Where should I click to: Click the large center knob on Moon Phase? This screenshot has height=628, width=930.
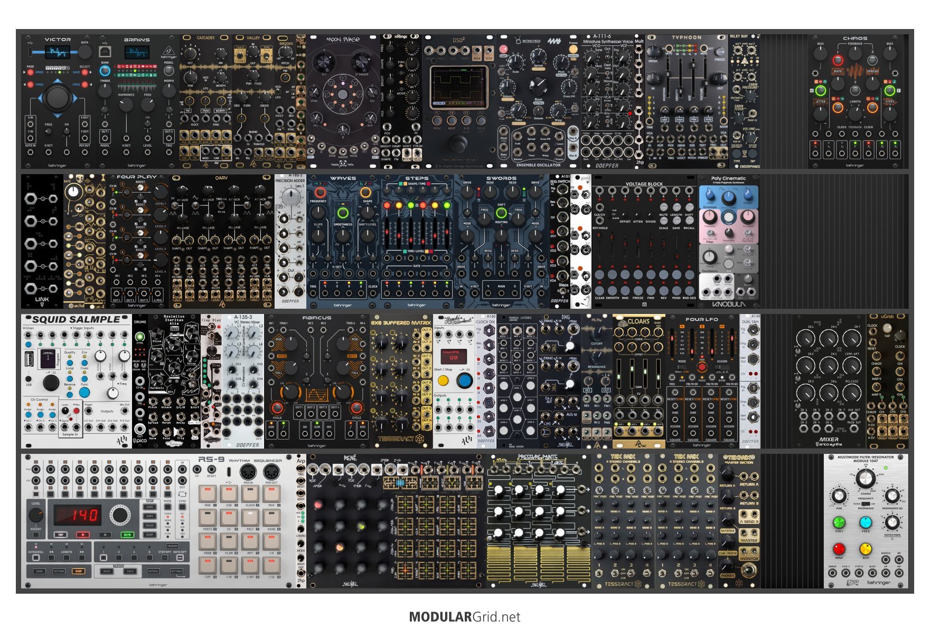[343, 94]
